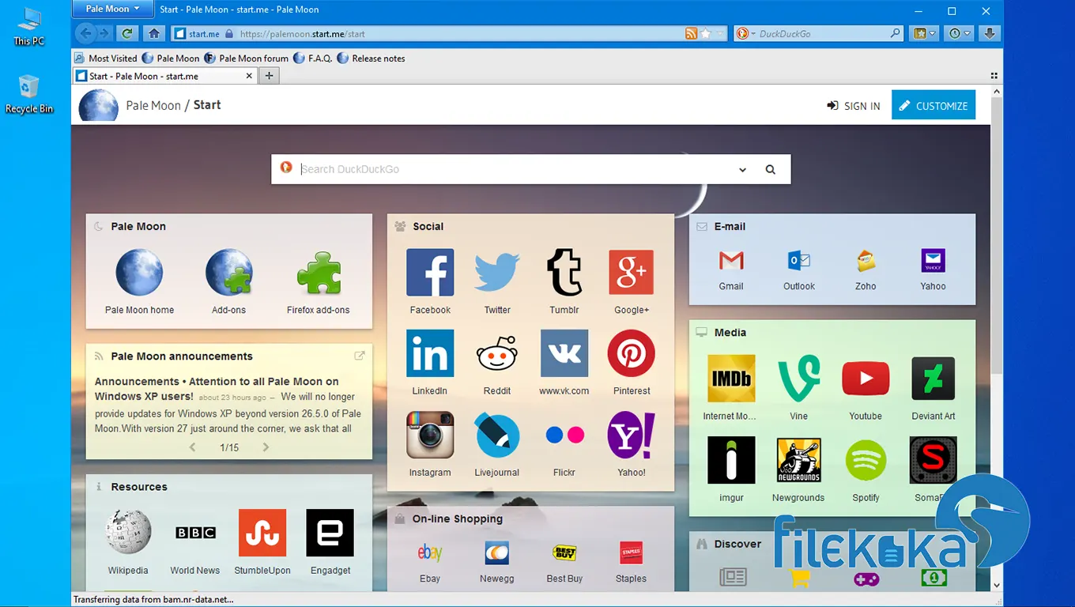The width and height of the screenshot is (1075, 607).
Task: Open the Release notes bookmark
Action: click(372, 58)
